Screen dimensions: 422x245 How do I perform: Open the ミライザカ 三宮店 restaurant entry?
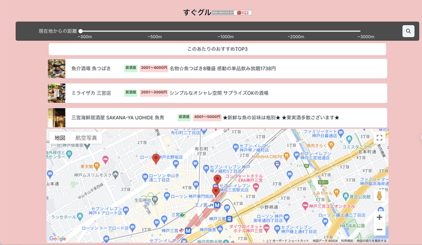click(x=217, y=93)
